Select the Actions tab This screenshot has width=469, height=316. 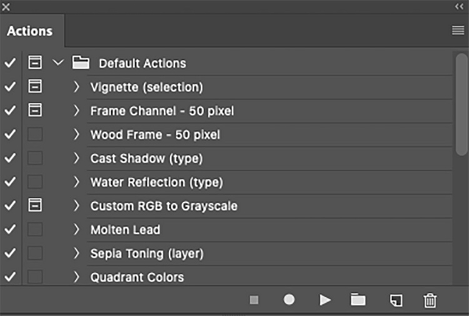pyautogui.click(x=29, y=31)
